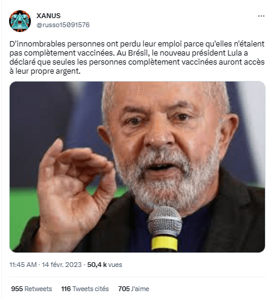Click the microphone in the photo

(x=165, y=230)
